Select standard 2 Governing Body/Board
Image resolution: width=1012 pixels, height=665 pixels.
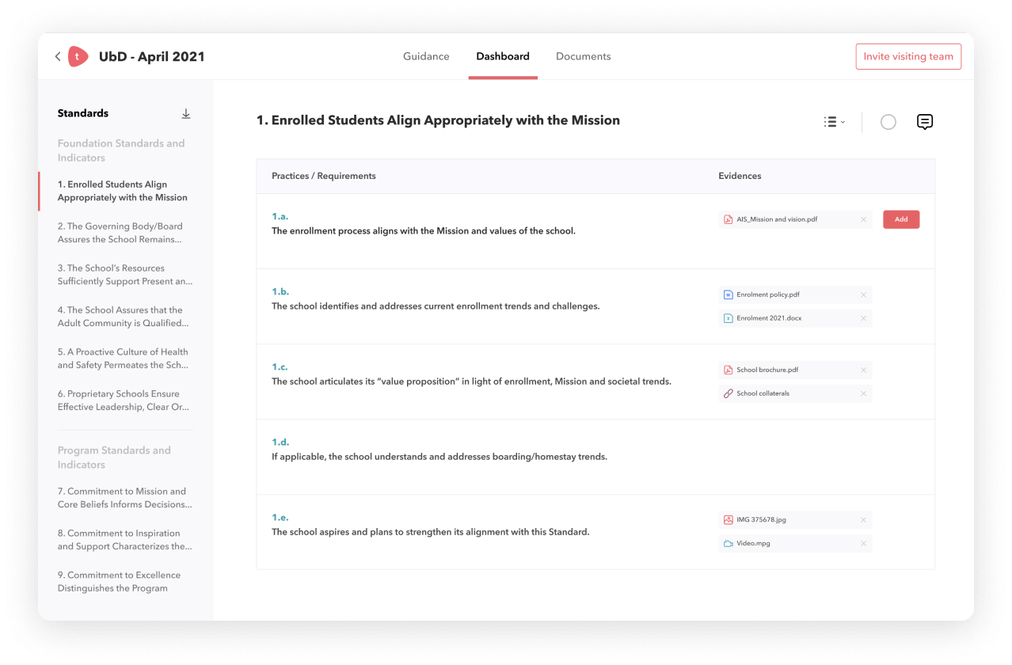click(x=120, y=233)
